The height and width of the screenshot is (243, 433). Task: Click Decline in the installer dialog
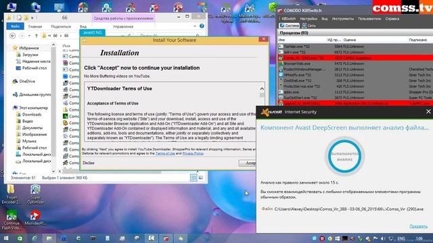point(89,163)
